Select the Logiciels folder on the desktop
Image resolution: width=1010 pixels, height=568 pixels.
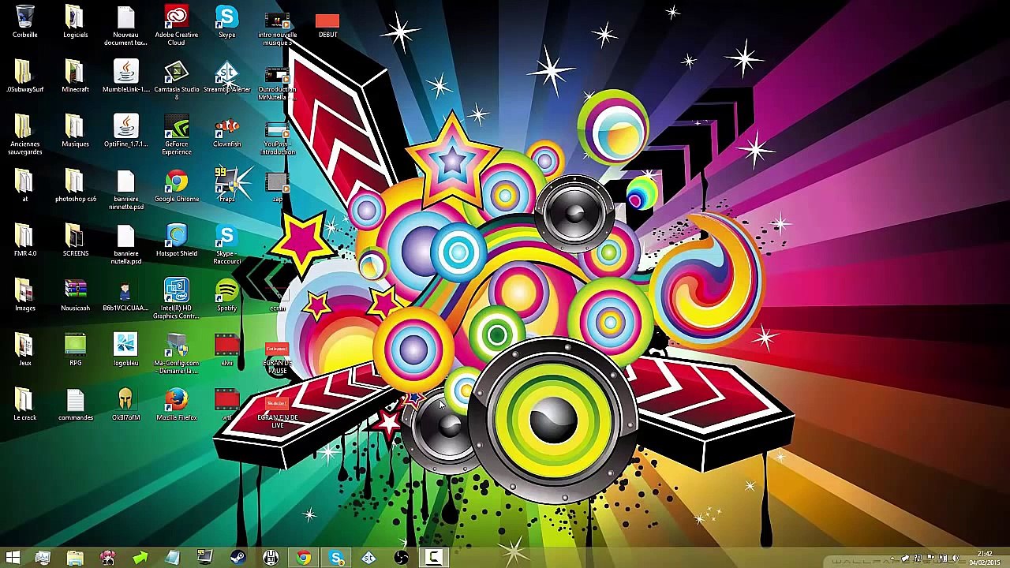[75, 22]
